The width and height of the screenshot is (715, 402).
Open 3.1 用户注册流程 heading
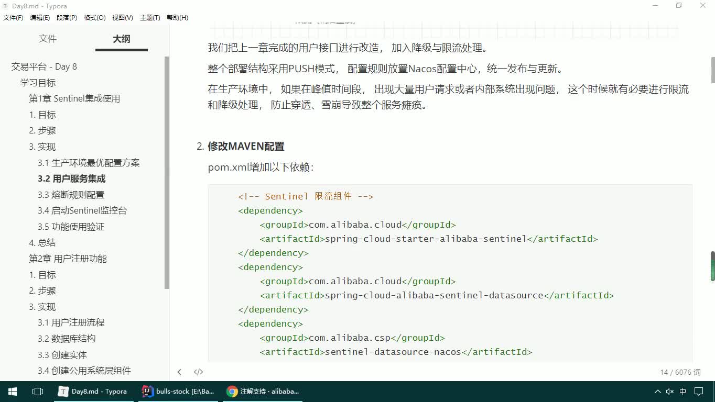click(71, 322)
